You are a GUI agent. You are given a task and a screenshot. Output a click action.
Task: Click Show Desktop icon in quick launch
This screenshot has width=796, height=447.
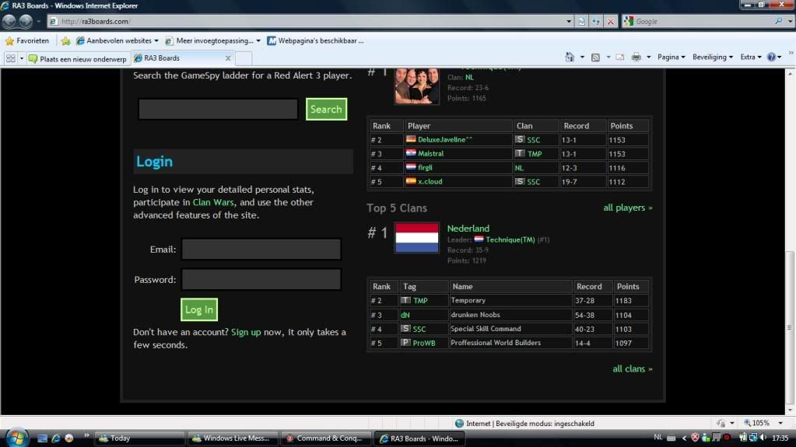pyautogui.click(x=43, y=438)
